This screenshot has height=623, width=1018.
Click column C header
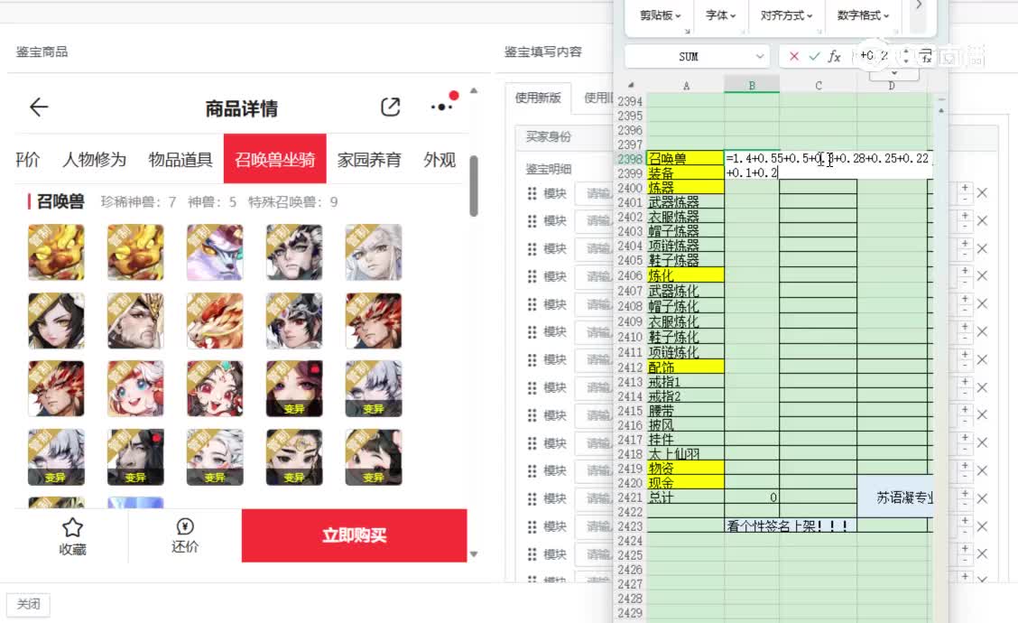818,85
